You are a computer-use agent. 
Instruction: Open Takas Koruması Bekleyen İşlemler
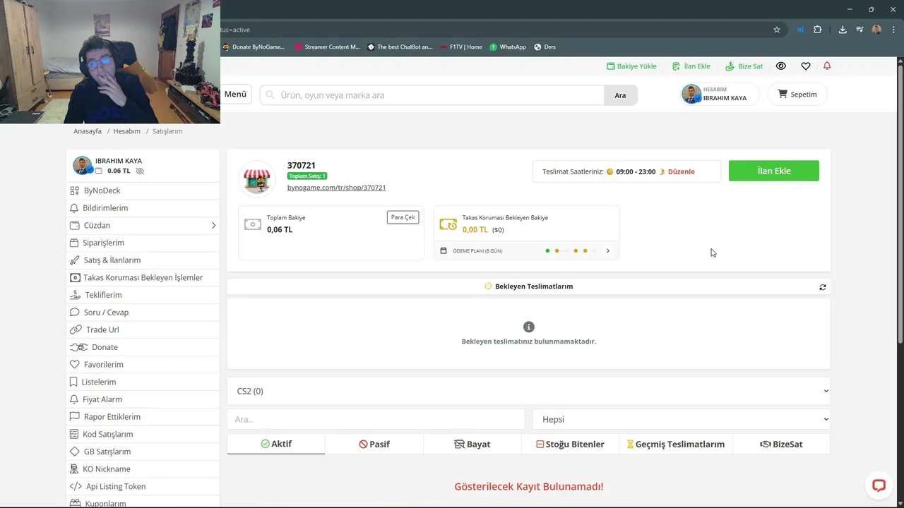tap(143, 277)
